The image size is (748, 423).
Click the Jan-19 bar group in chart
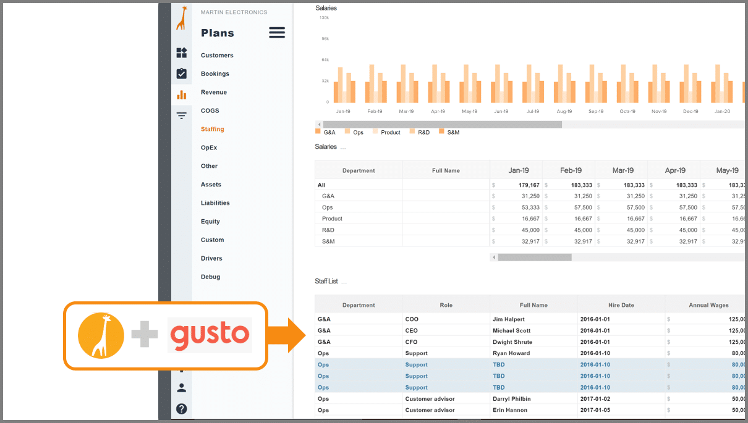(x=344, y=84)
